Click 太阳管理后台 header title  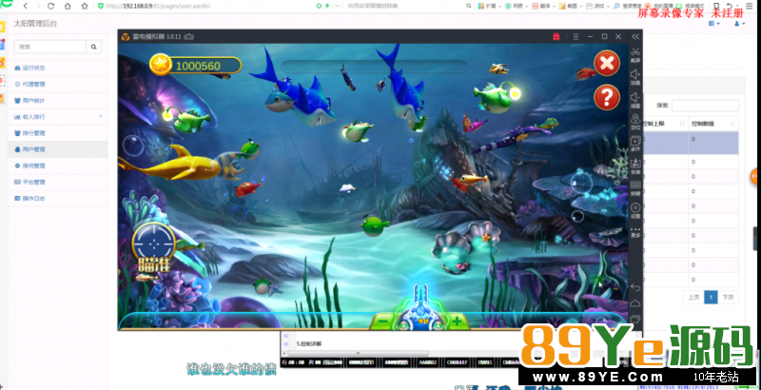[x=35, y=23]
